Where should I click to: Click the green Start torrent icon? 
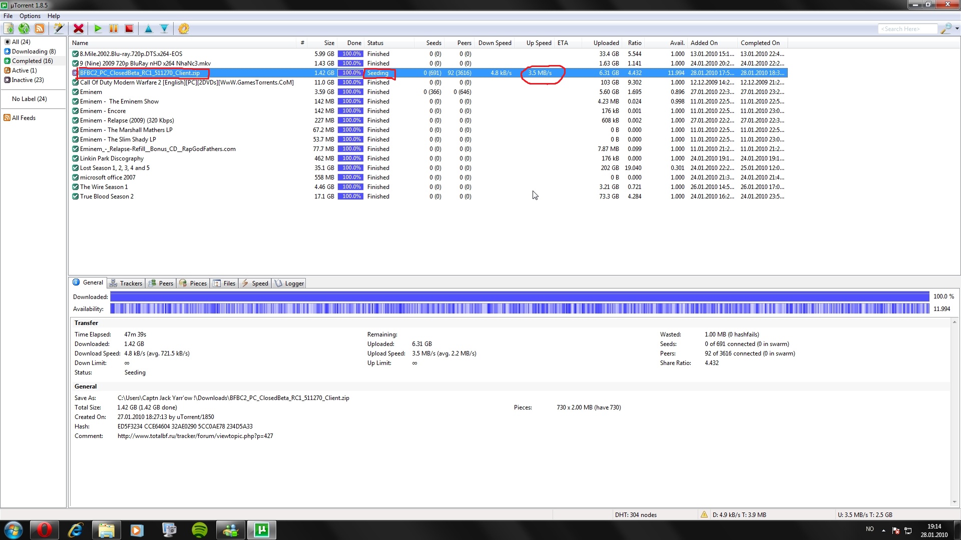[98, 28]
